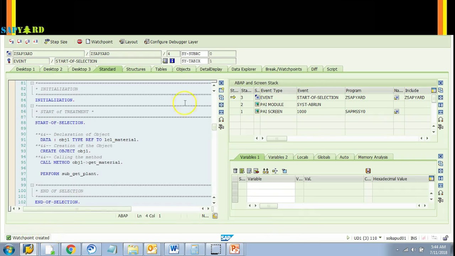Click the column layout icon in Variables table header
The height and width of the screenshot is (256, 455).
point(431,178)
